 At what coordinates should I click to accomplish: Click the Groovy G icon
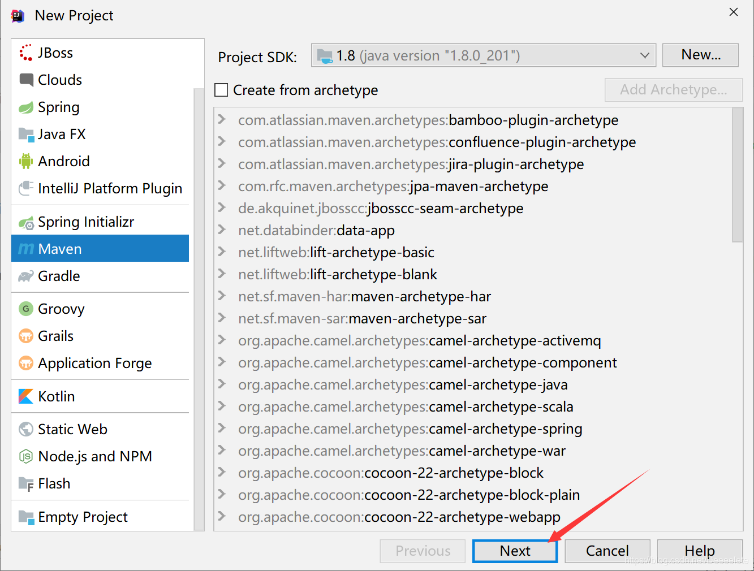pyautogui.click(x=26, y=309)
